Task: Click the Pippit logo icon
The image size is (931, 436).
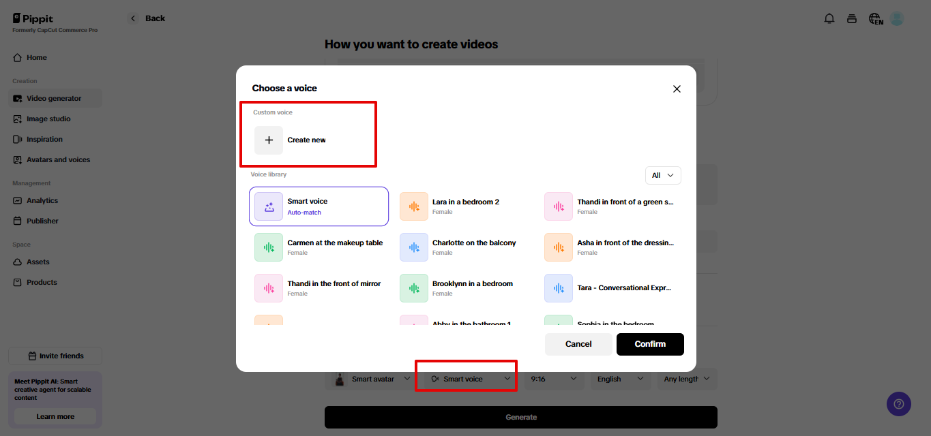Action: [x=16, y=18]
